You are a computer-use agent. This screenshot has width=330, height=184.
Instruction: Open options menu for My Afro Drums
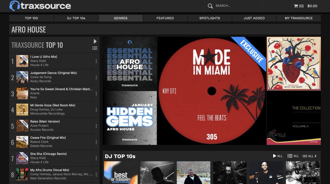point(96,174)
